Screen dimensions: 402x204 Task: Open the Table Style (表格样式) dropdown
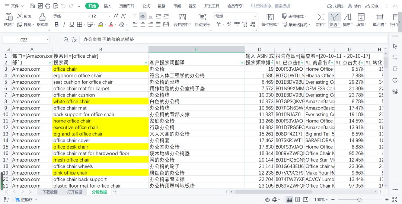click(294, 16)
